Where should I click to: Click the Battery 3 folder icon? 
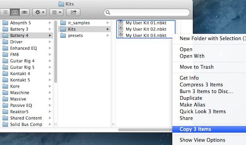[5, 29]
